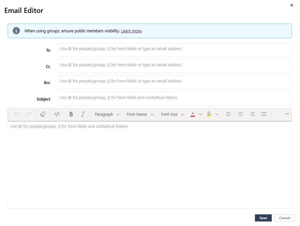
Task: Open the Font Size dropdown
Action: pos(172,114)
